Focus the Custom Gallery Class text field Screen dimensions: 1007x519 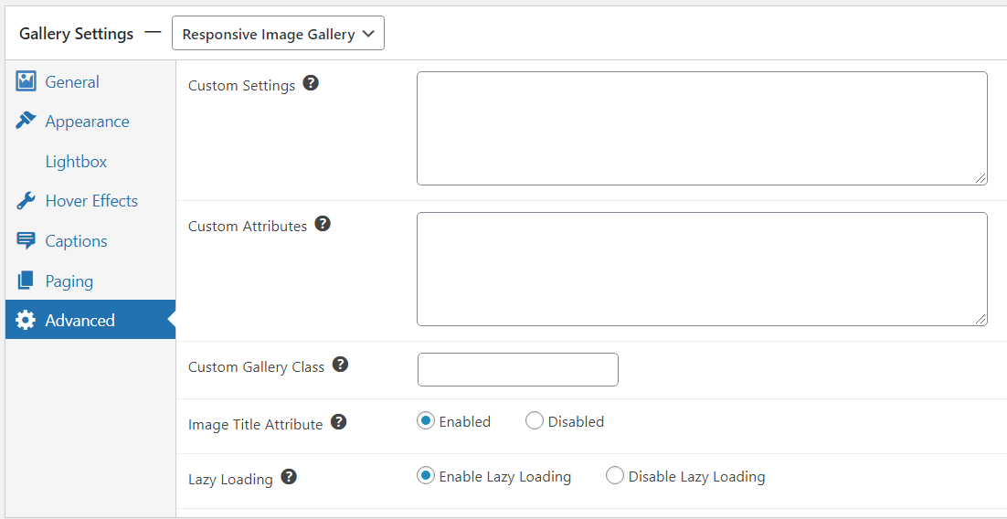517,369
